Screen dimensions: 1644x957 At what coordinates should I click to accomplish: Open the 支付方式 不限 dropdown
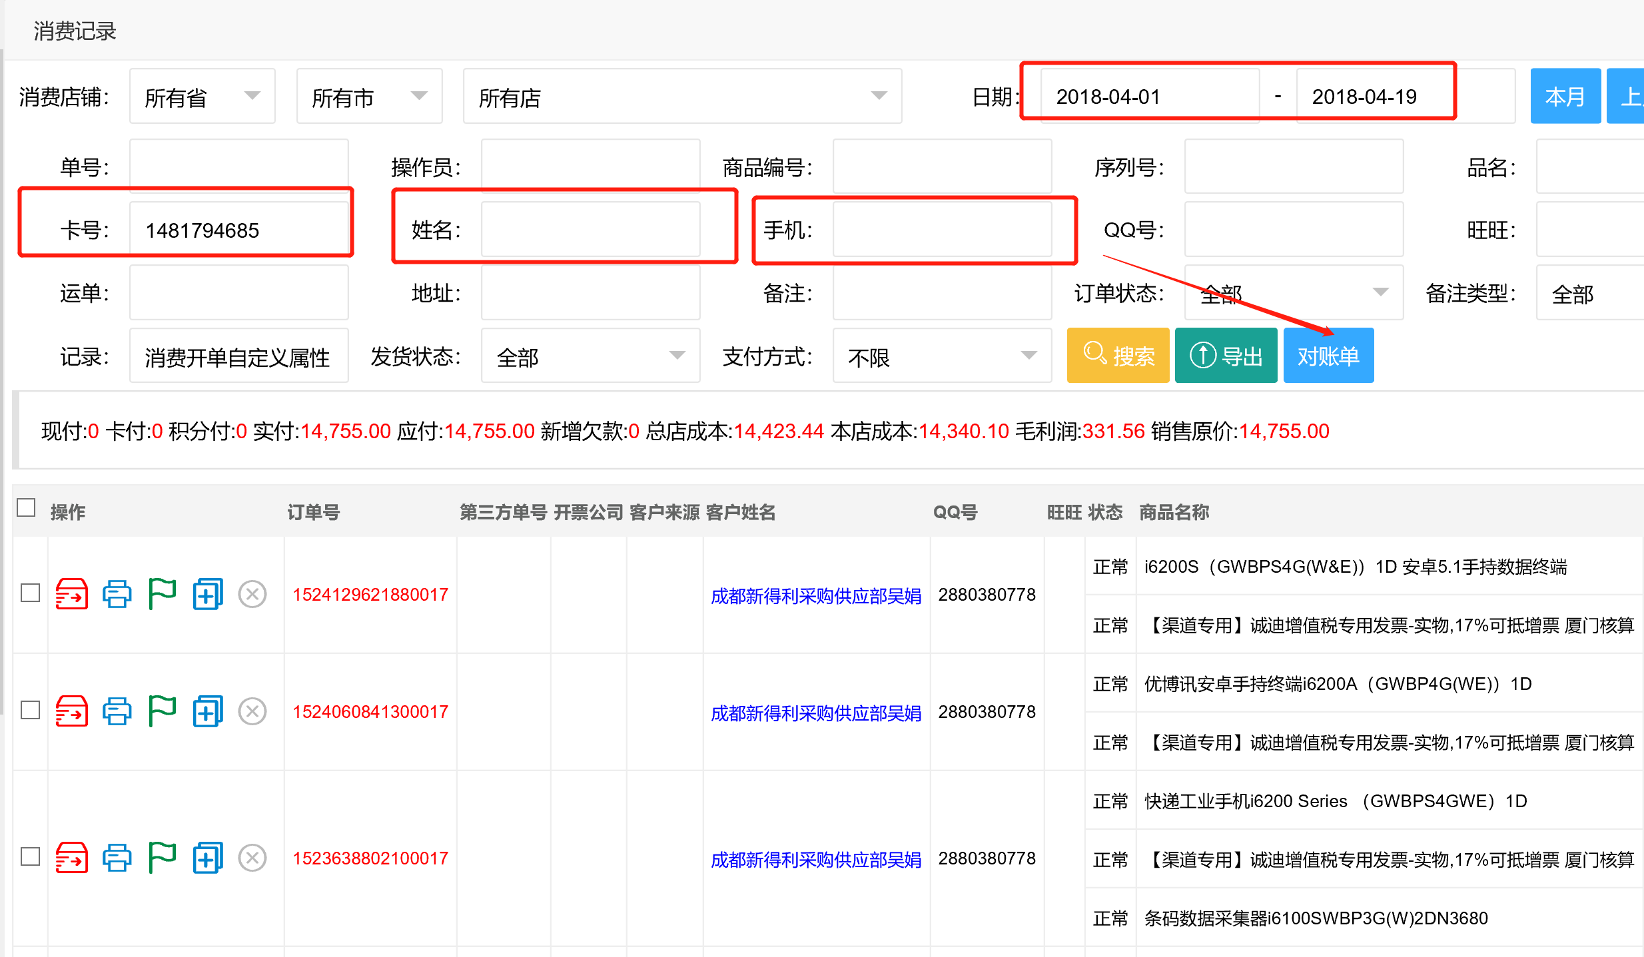point(942,356)
